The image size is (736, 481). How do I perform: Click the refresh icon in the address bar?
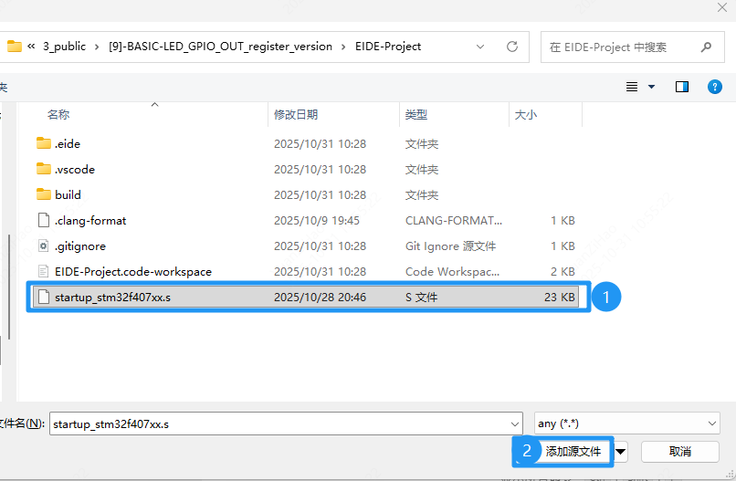pos(512,47)
